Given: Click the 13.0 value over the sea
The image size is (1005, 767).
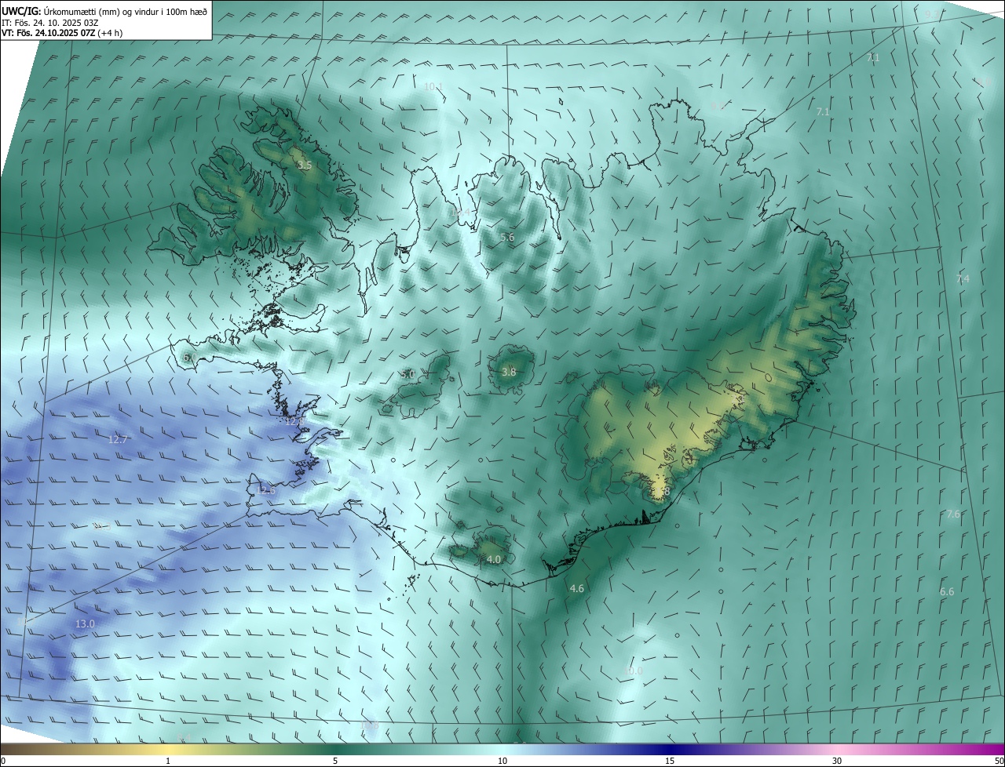Looking at the screenshot, I should click(85, 623).
